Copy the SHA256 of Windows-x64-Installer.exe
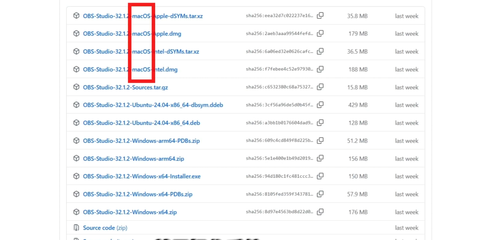The width and height of the screenshot is (500, 240). pyautogui.click(x=320, y=176)
